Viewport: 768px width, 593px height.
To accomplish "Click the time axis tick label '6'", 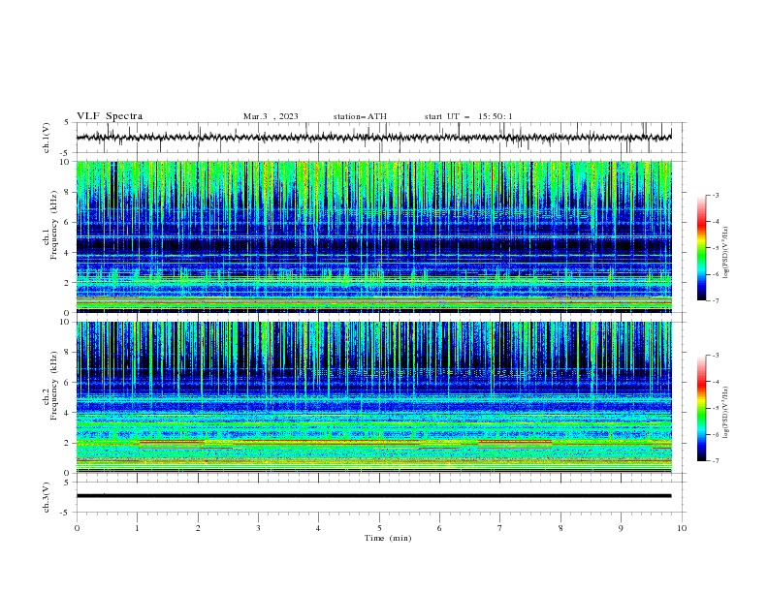I will pos(439,528).
